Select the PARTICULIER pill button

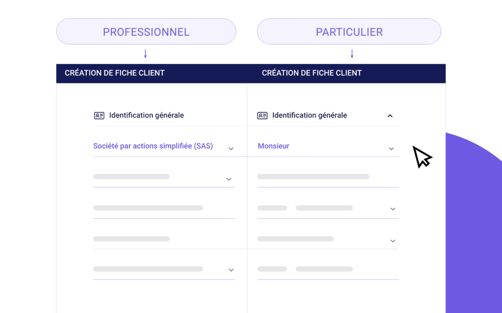[349, 31]
